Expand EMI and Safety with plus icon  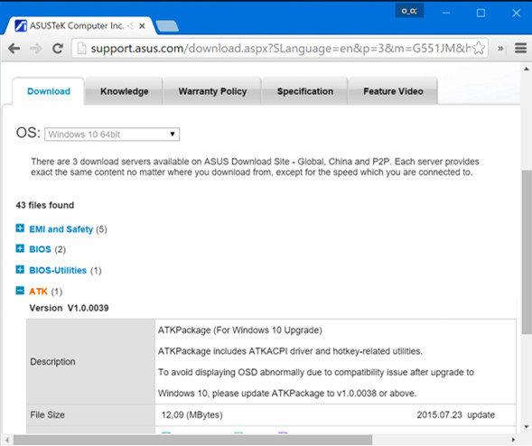(x=20, y=228)
